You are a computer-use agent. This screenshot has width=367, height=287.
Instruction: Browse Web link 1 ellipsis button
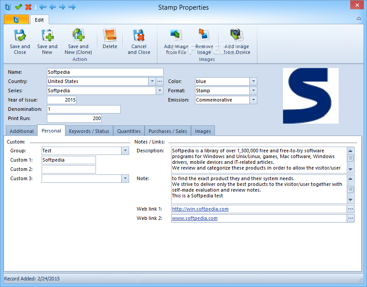(x=350, y=209)
